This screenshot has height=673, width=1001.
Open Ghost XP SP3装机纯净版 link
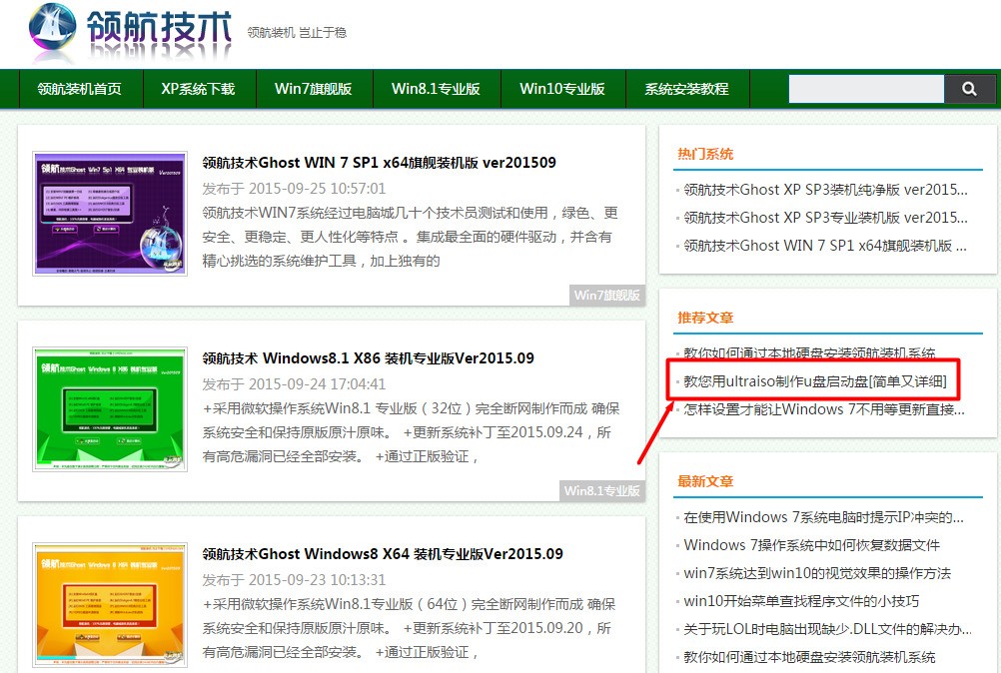pos(825,189)
